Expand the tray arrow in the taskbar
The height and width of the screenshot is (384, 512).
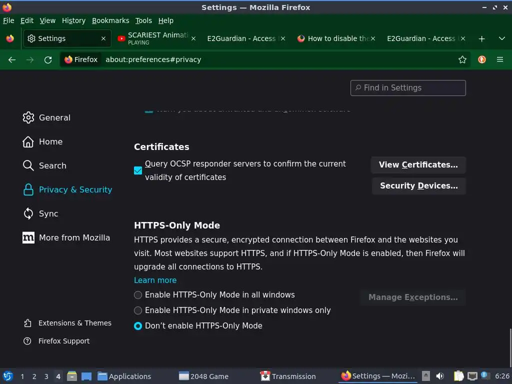click(x=425, y=376)
